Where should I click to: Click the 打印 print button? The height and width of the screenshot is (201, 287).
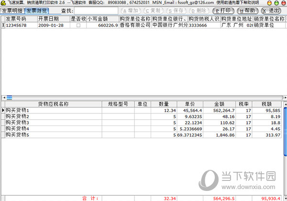223,11
